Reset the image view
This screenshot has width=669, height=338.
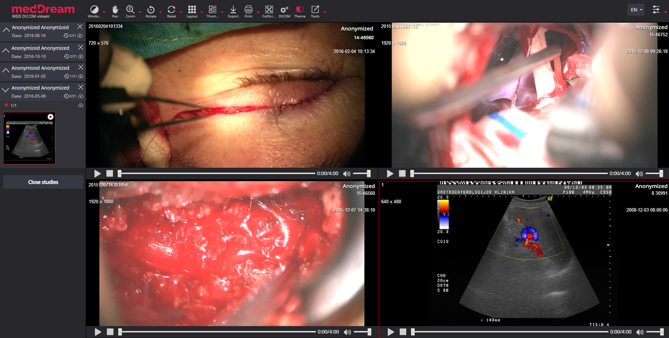(x=171, y=10)
